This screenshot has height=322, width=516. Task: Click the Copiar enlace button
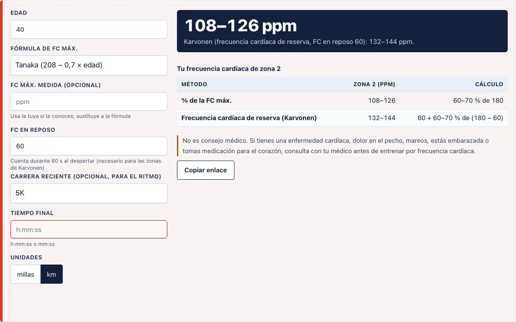tap(206, 170)
